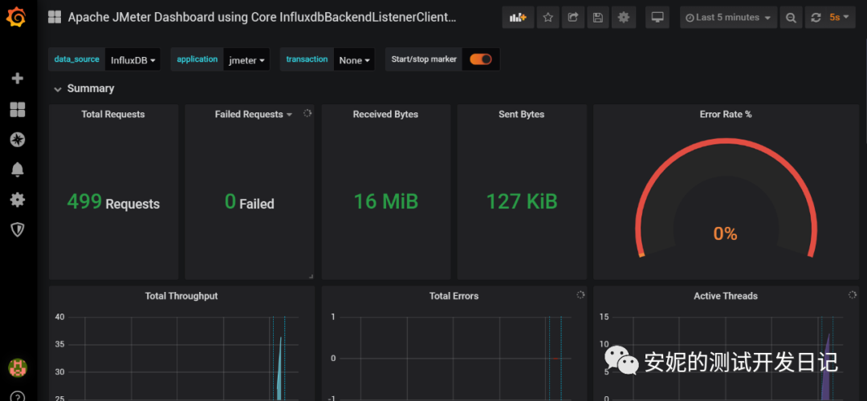Zoom out the time range

pos(792,18)
